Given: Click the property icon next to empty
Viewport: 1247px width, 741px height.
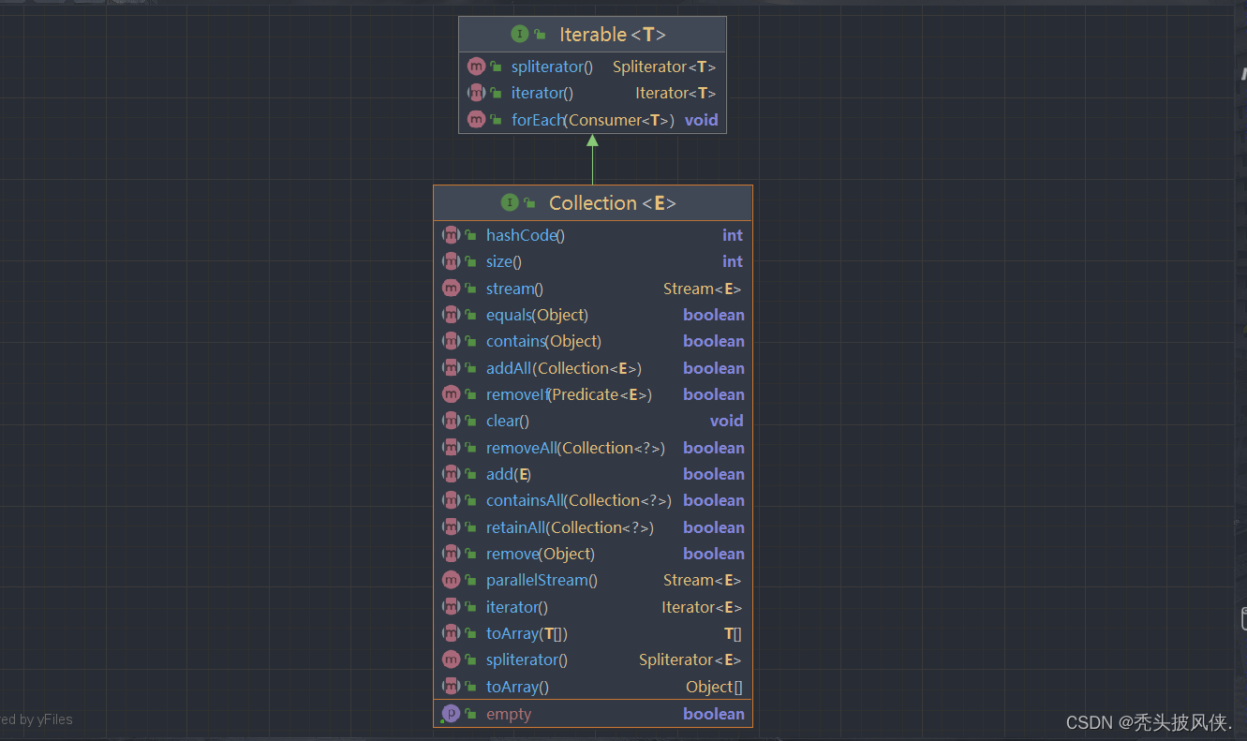Looking at the screenshot, I should coord(451,714).
